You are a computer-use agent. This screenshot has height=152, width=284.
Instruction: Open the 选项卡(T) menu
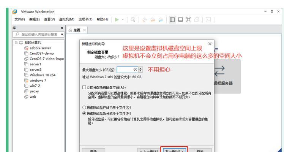[85, 19]
